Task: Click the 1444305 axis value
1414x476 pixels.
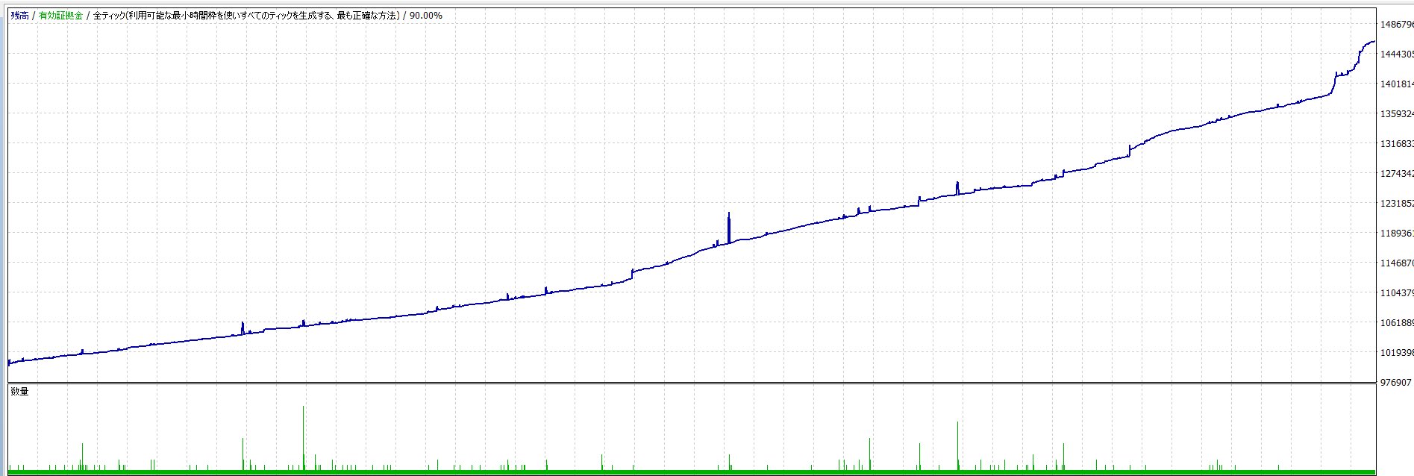Action: (x=1397, y=54)
